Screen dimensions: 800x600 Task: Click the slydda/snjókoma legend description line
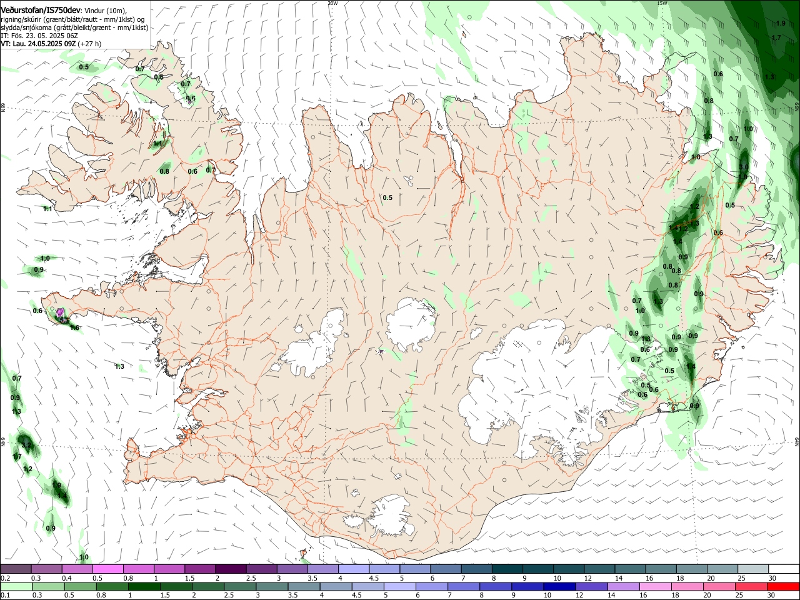tap(74, 27)
